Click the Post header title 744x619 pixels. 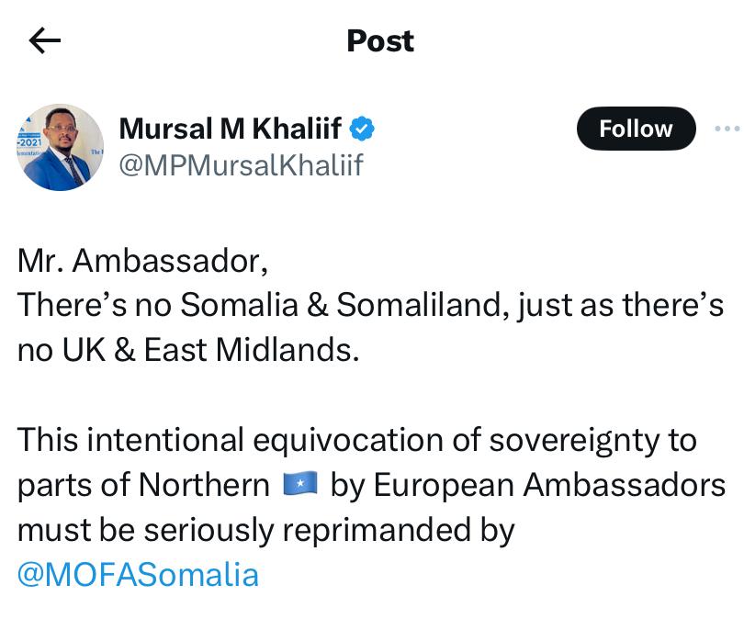(x=380, y=40)
